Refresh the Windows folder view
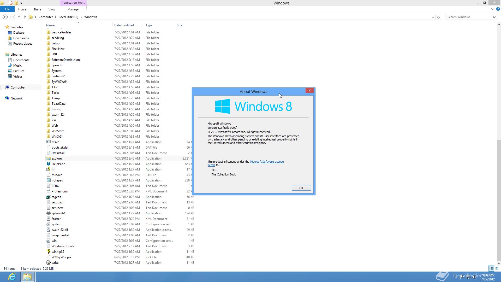 (x=439, y=17)
